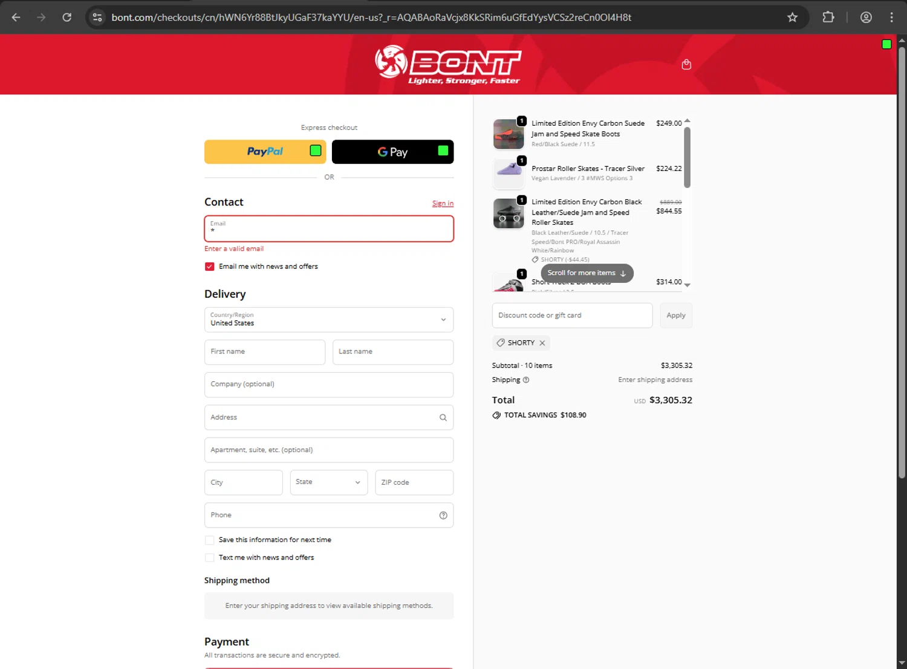The image size is (907, 669).
Task: Click the $844.55 discounted price
Action: [x=669, y=212]
